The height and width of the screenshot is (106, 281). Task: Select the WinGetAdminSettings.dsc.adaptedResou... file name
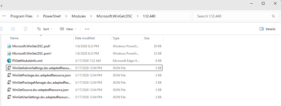(42, 68)
